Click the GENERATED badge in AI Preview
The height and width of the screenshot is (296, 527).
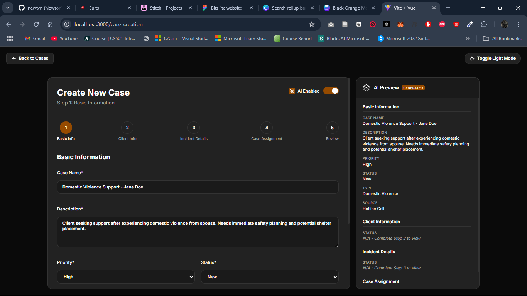pyautogui.click(x=413, y=88)
